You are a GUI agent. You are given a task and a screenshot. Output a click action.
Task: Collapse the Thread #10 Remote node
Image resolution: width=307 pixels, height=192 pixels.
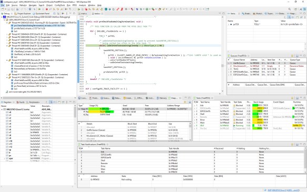pos(7,60)
